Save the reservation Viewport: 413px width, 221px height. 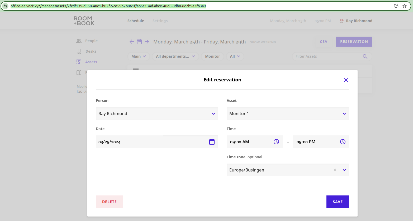[338, 202]
